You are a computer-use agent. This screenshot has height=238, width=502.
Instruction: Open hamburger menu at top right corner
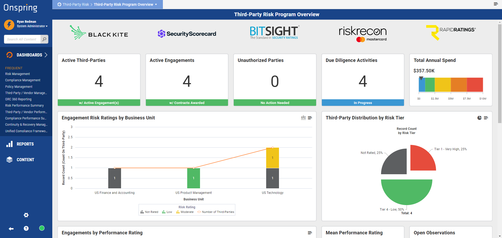pyautogui.click(x=495, y=4)
